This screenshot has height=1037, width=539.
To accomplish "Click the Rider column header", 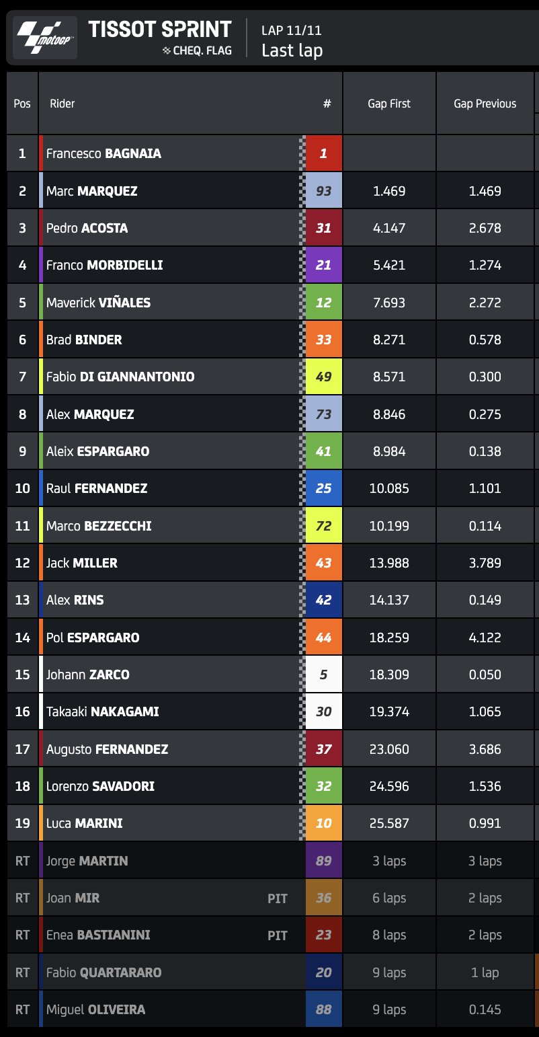I will coord(63,104).
